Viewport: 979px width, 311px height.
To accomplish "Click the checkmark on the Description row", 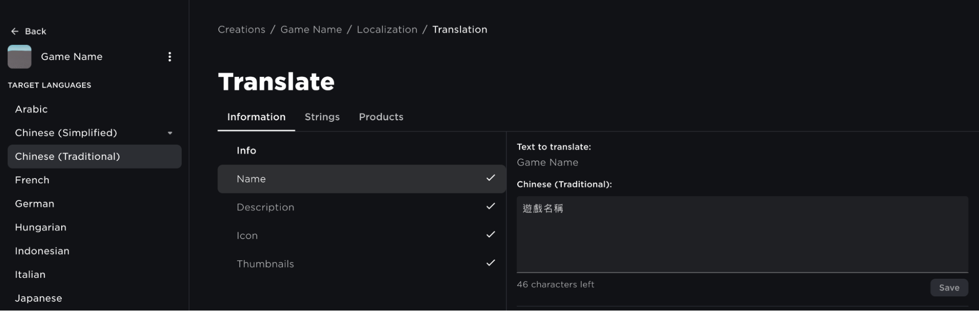I will click(490, 206).
